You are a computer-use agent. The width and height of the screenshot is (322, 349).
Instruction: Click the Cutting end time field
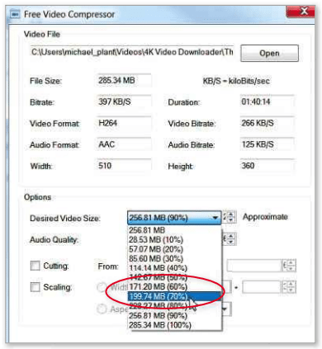[x=254, y=266]
